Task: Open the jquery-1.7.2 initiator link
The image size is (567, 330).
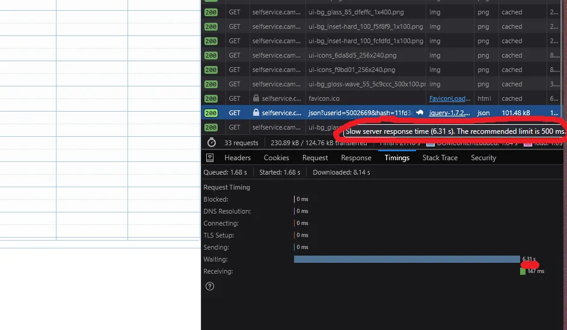Action: pyautogui.click(x=450, y=113)
